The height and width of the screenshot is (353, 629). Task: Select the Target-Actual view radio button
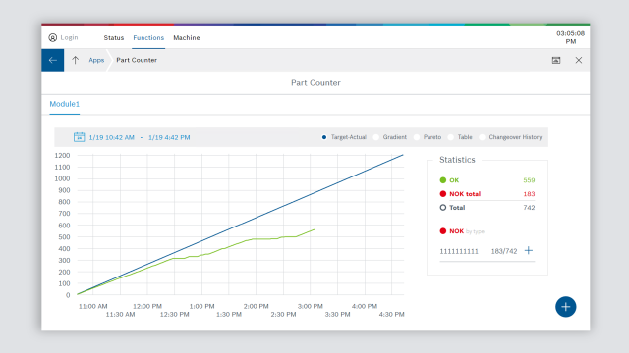point(324,137)
